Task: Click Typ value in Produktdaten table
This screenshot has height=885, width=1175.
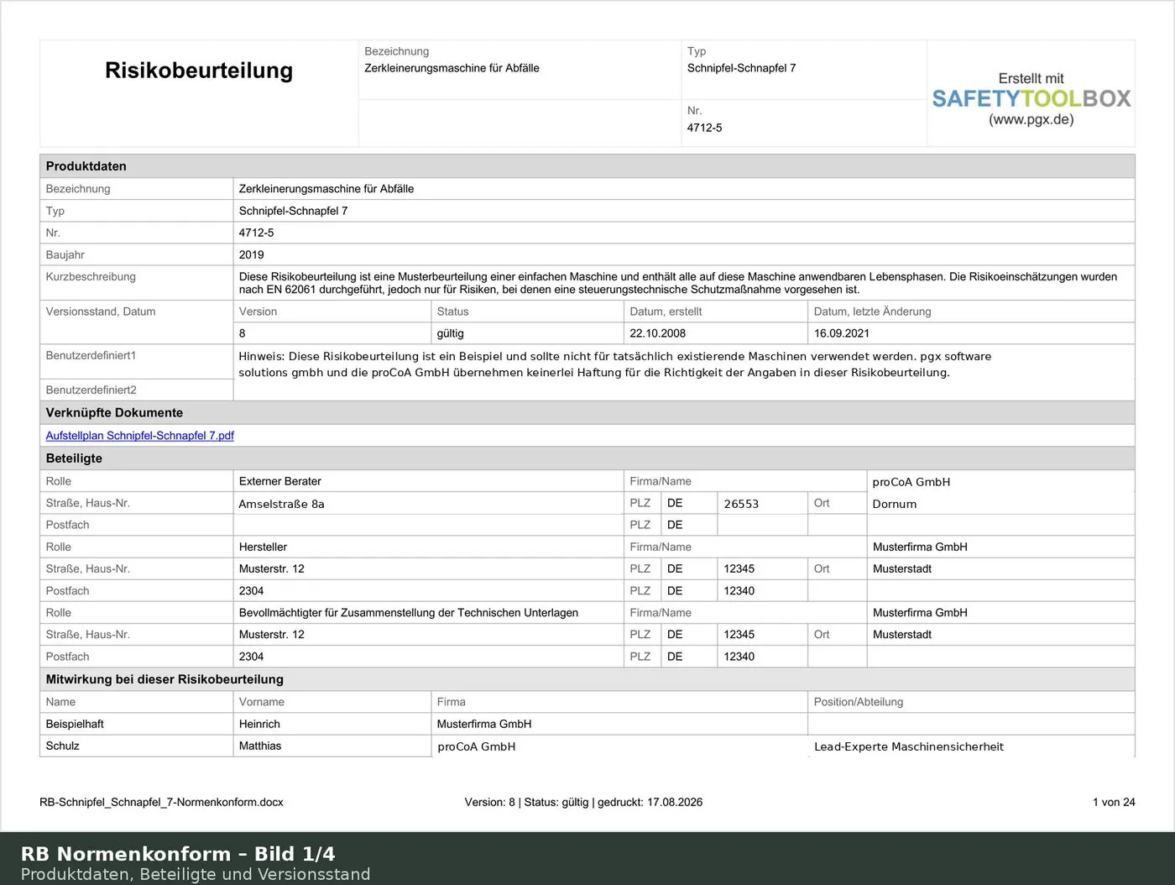Action: [293, 212]
